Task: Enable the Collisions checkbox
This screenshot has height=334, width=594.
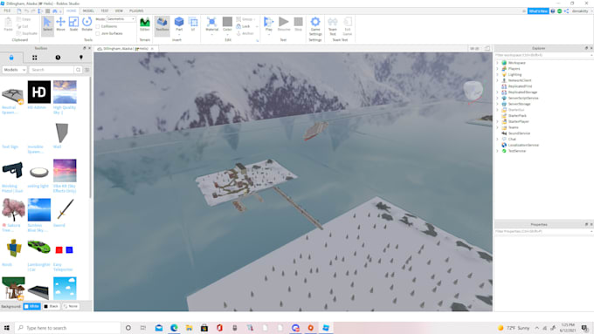Action: point(98,26)
